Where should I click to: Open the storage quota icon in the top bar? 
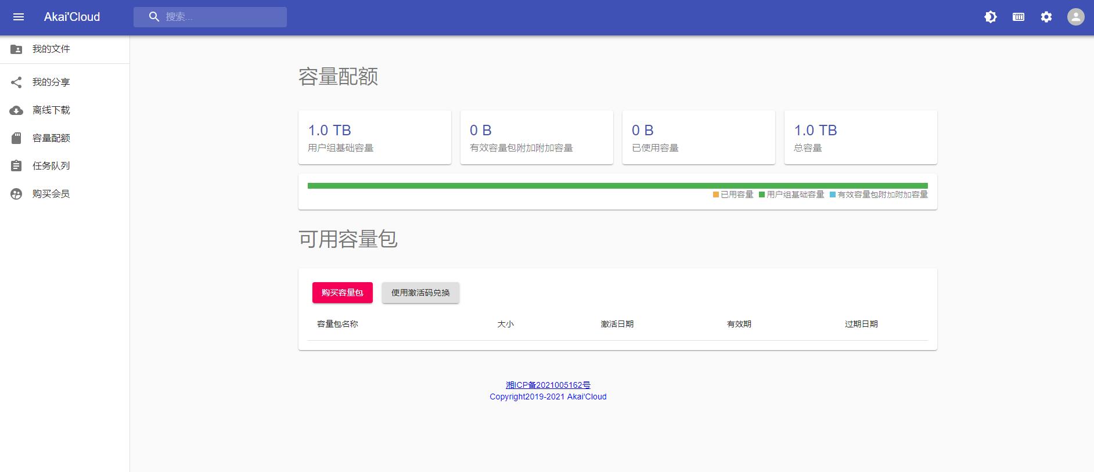1019,17
